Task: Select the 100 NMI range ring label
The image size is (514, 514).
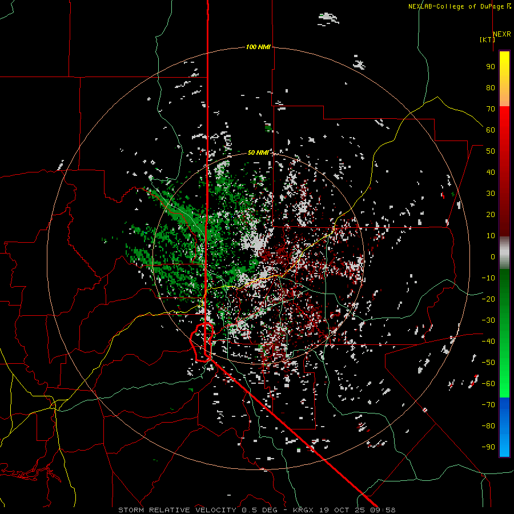Action: coord(258,47)
